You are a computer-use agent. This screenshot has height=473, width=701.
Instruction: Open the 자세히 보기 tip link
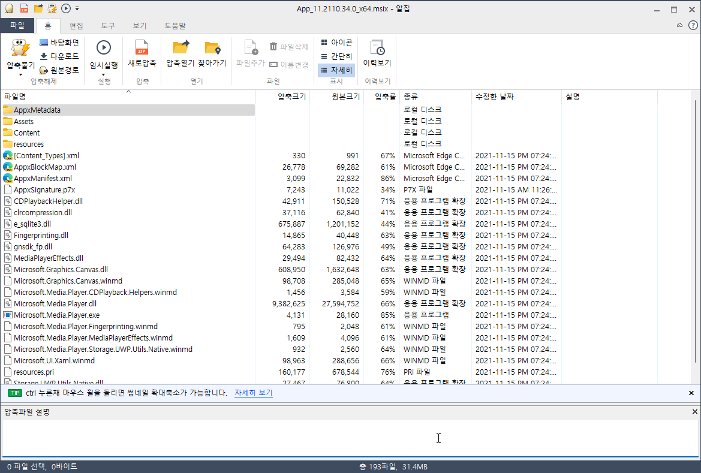(254, 393)
